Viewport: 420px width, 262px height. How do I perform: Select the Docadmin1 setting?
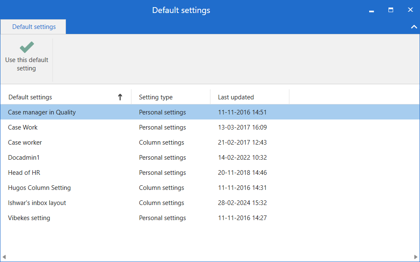24,158
